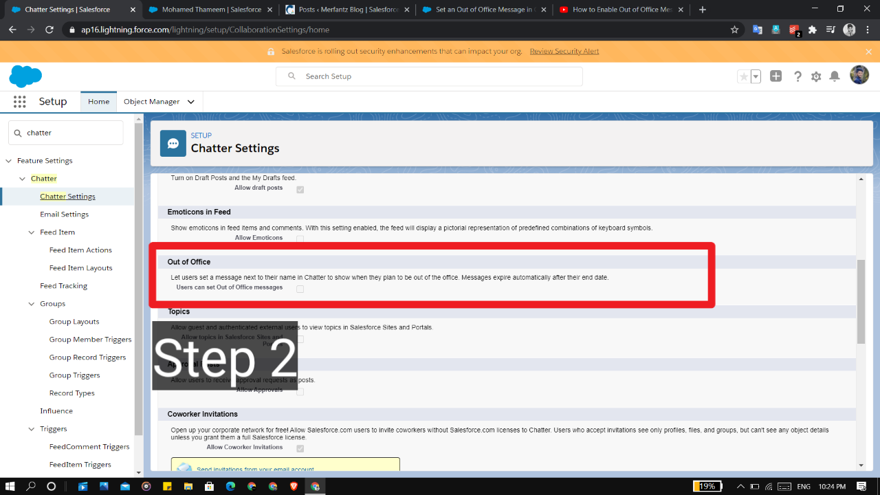Open Influence in the sidebar
The height and width of the screenshot is (495, 880).
pyautogui.click(x=56, y=411)
